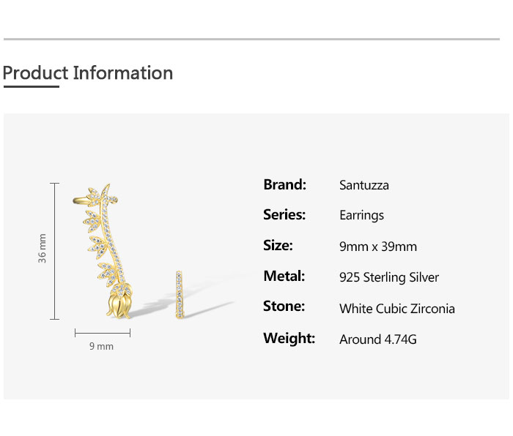This screenshot has height=436, width=513.
Task: Click the small gold bar earring image
Action: pos(179,294)
